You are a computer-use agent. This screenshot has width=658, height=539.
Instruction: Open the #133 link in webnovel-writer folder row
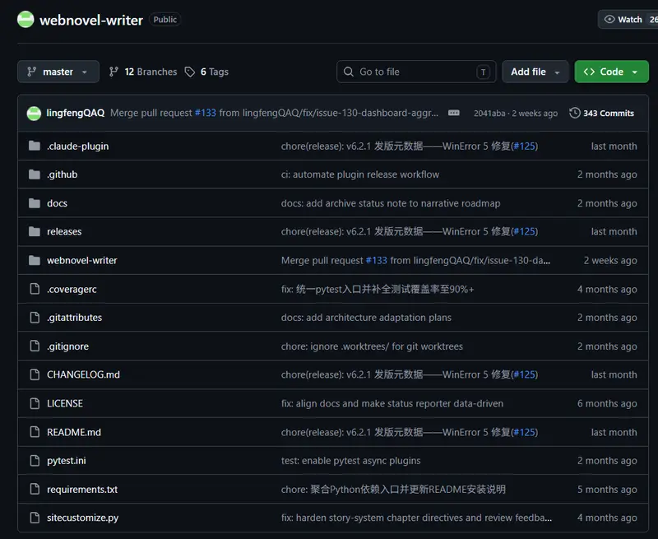click(377, 260)
